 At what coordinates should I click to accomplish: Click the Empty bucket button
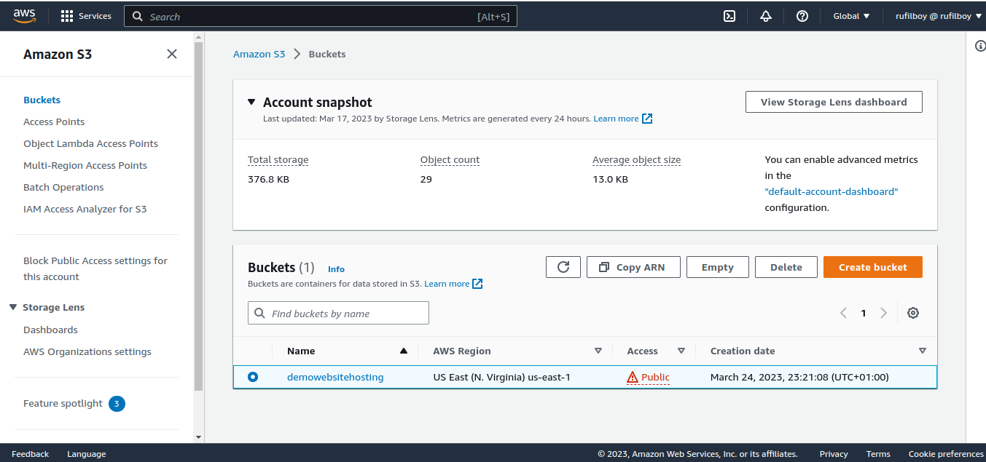(x=718, y=267)
